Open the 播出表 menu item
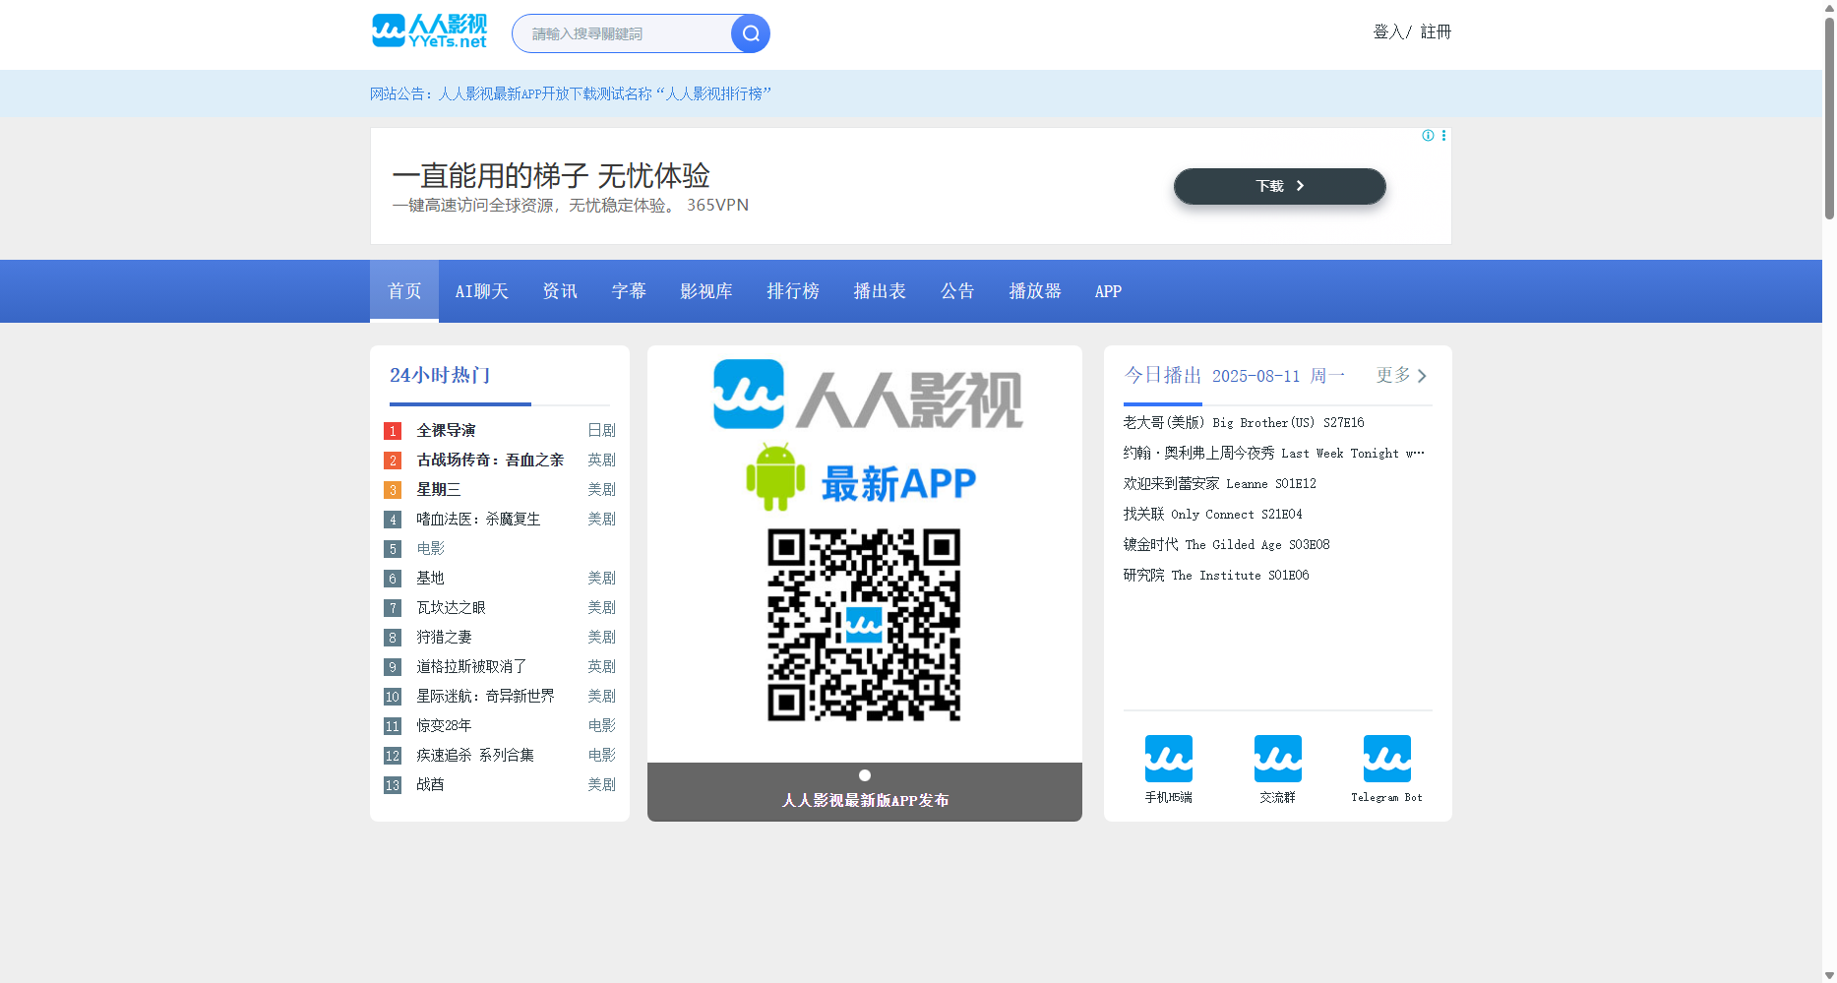This screenshot has height=983, width=1837. (x=880, y=291)
